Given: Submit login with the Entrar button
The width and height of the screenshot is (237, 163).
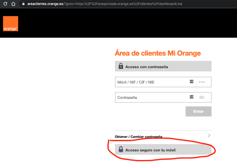Looking at the screenshot, I should click(x=198, y=111).
